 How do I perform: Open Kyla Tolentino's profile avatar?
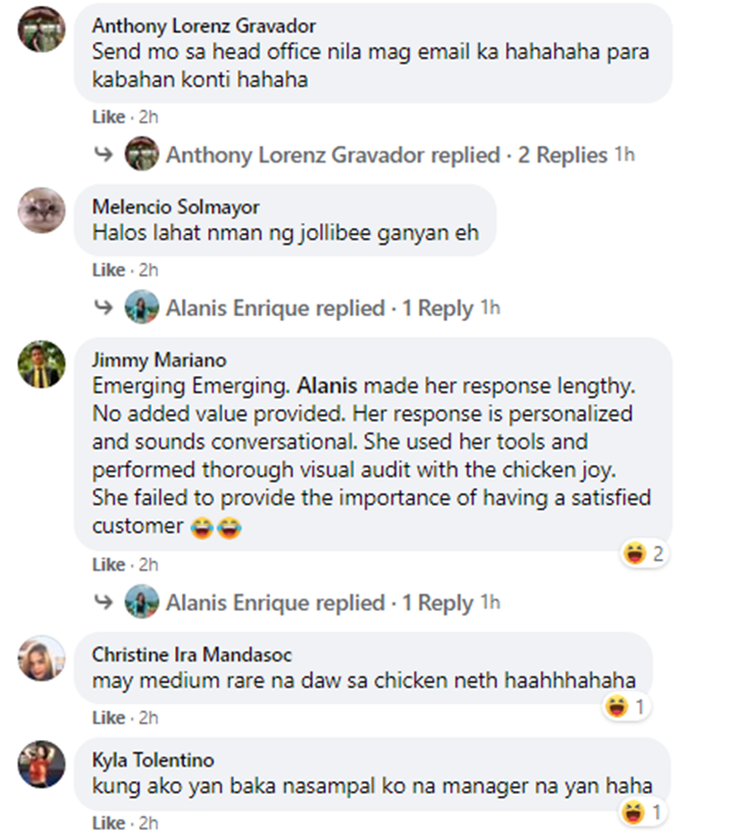41,764
